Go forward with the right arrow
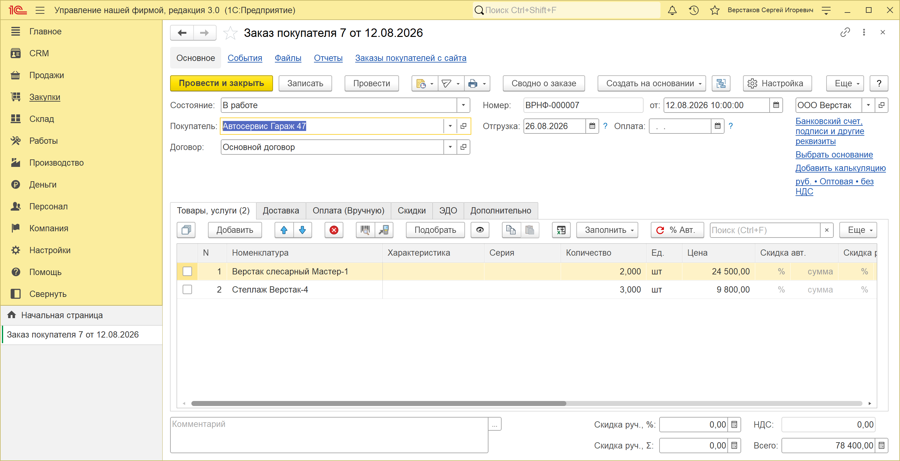Screen dimensions: 900x461 click(205, 33)
